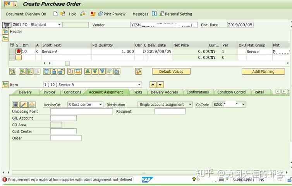292x186 pixels.
Task: Click the Default Values button
Action: (171, 71)
